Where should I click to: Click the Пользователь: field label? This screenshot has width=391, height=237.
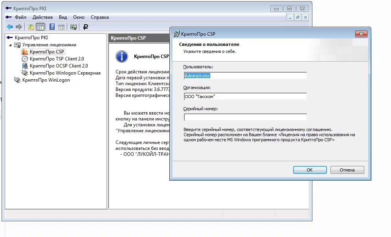tap(198, 67)
